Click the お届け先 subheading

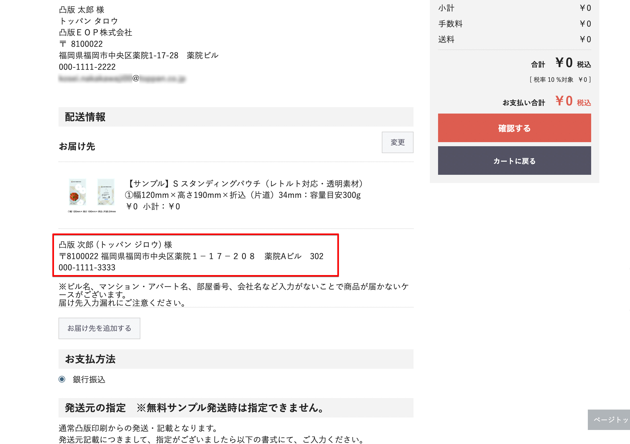[77, 146]
